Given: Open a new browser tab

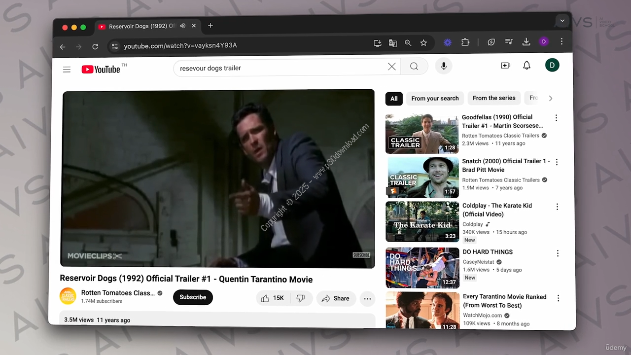Looking at the screenshot, I should tap(210, 26).
